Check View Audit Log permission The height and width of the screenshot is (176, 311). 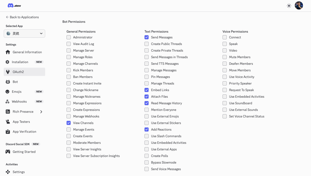coord(69,44)
